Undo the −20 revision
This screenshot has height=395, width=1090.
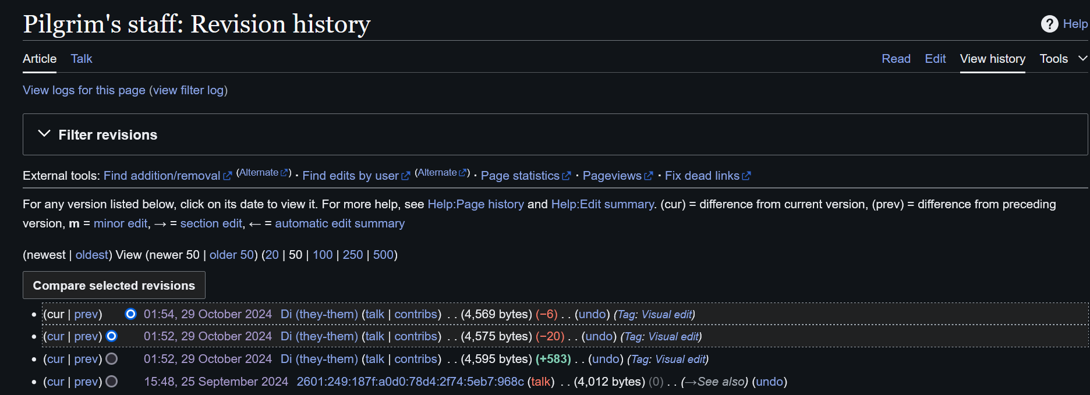pos(599,336)
